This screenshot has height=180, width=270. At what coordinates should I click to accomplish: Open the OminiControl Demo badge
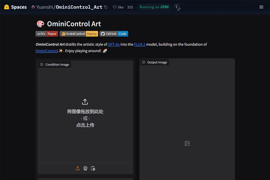tap(79, 34)
